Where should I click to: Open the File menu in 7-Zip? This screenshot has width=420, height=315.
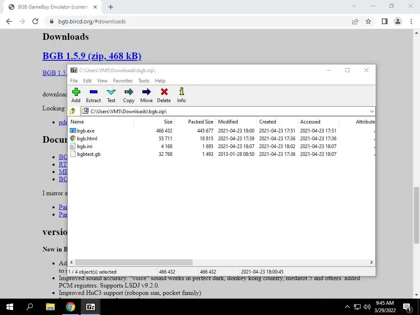[x=74, y=81]
